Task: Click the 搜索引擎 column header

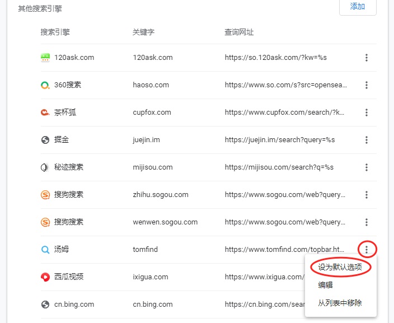Action: point(55,32)
